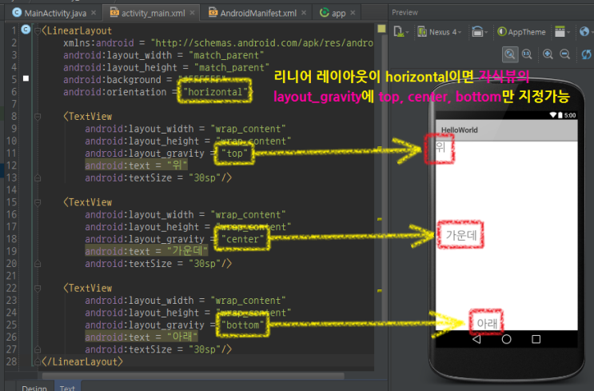Click the "center" layout_gravity value on line 18
594x391 pixels.
tap(242, 239)
